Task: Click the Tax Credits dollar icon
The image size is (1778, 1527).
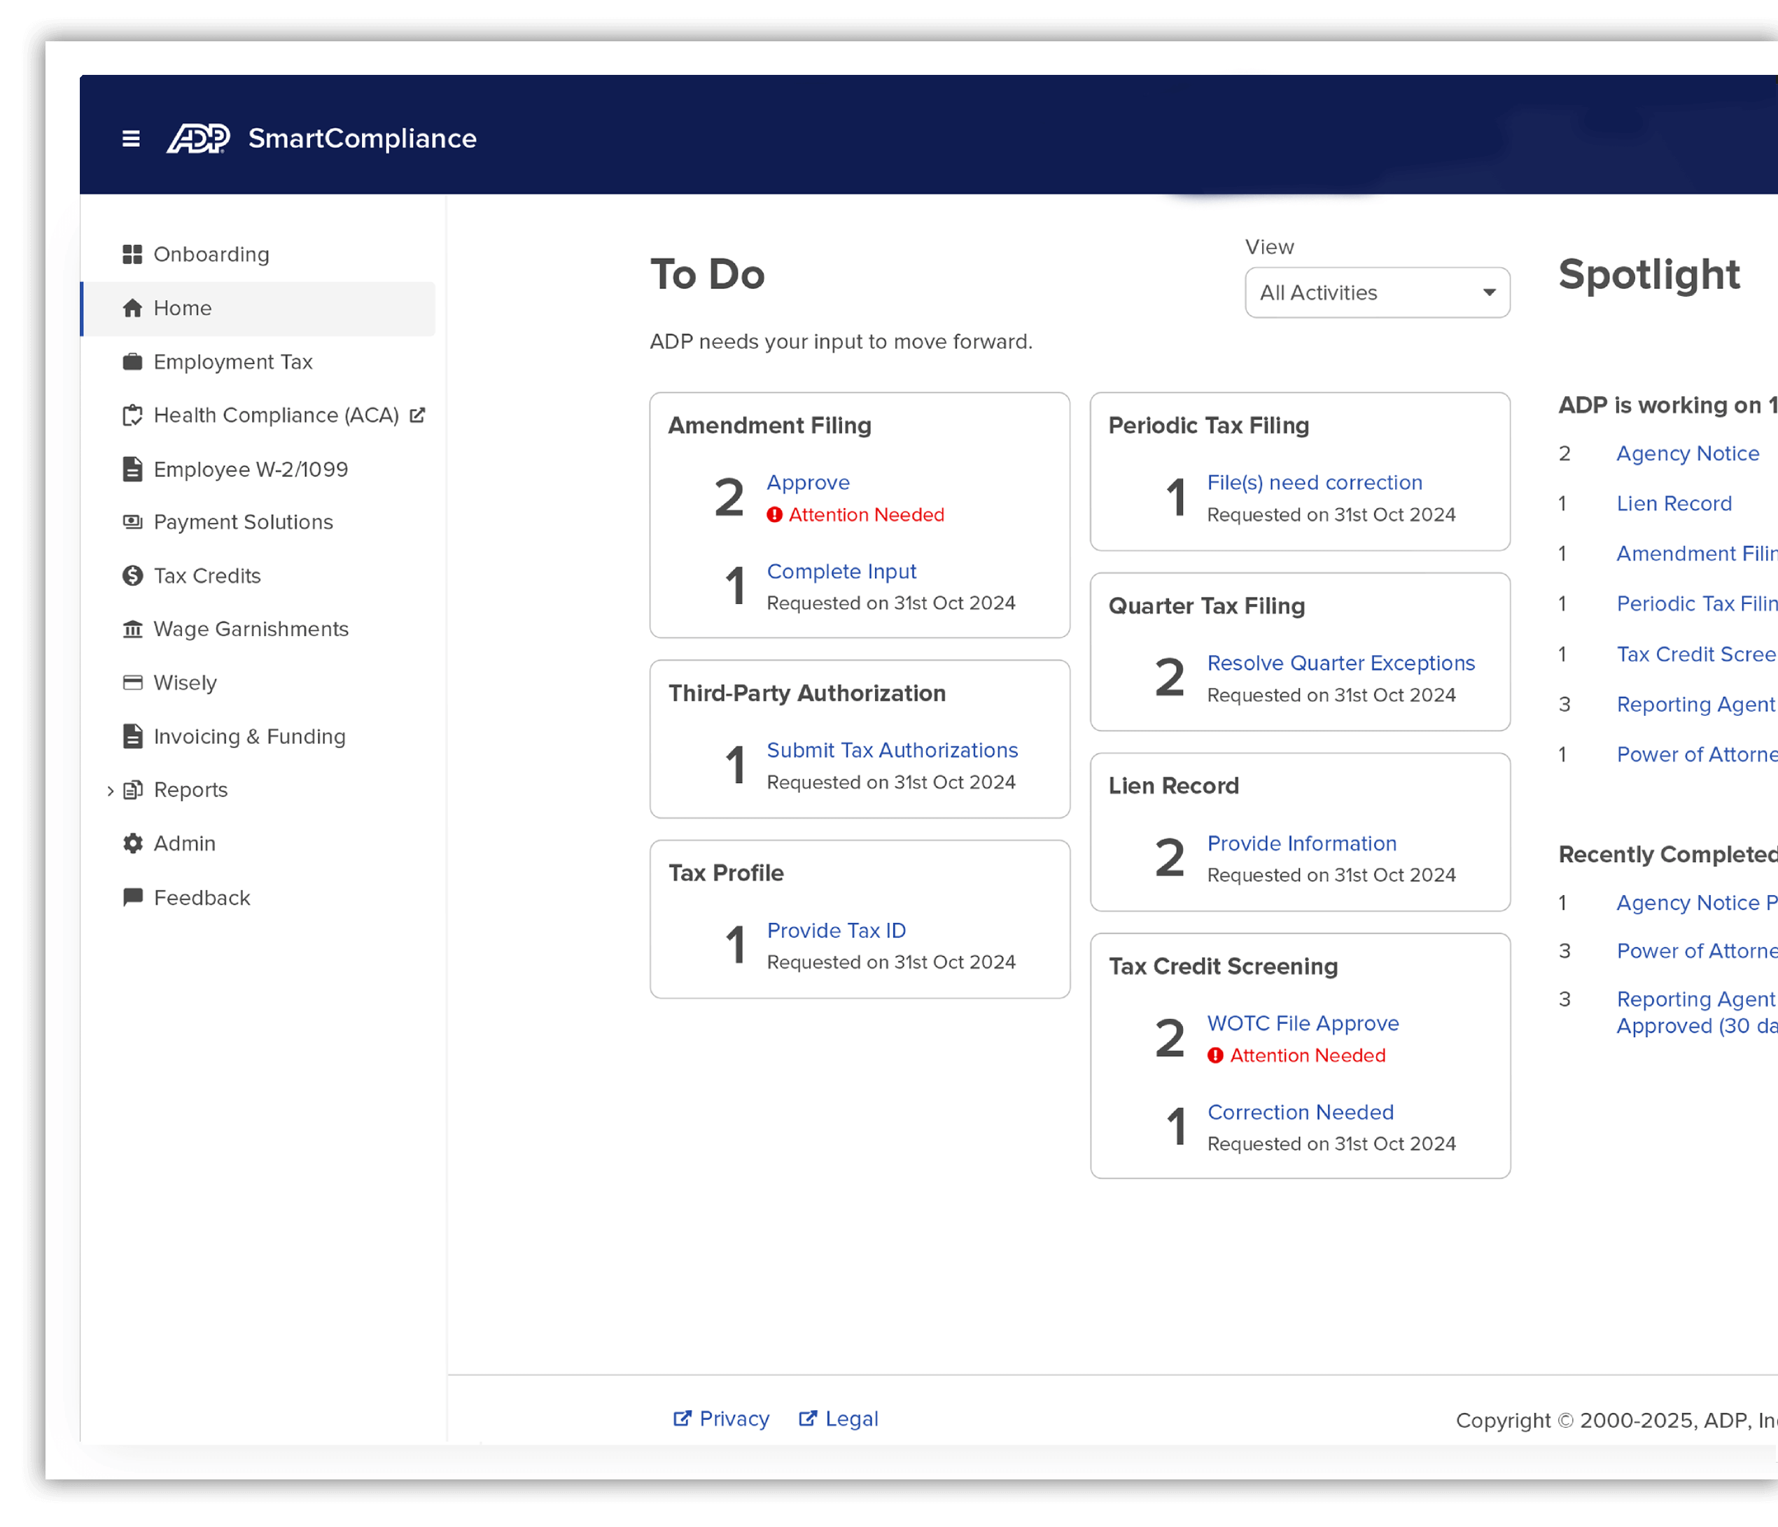Action: (132, 576)
